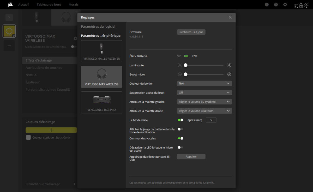Click the battery icon showing 97%

186,56
